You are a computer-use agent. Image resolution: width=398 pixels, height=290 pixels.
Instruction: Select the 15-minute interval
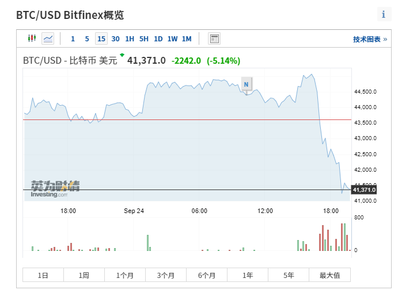pyautogui.click(x=101, y=39)
